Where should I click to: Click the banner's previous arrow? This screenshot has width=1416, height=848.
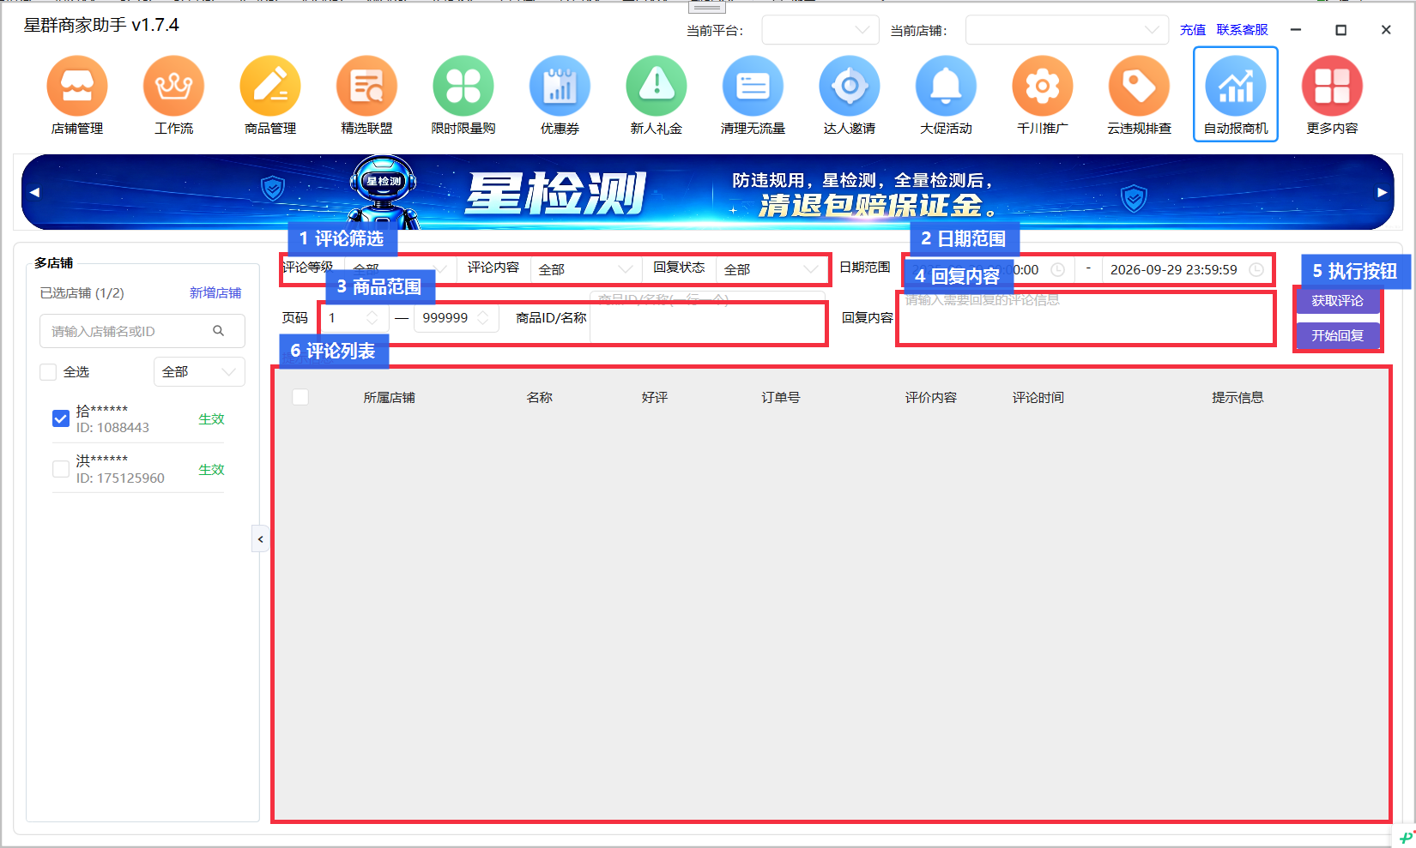click(x=34, y=192)
